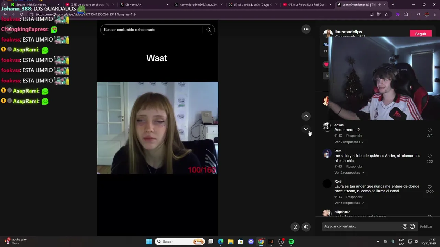Open Rafa's avatar in comments
Screen dimensions: 440x247
coord(327,153)
